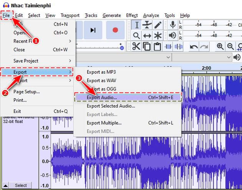This screenshot has height=190, width=242.
Task: Click the speaker playback meter icon
Action: (173, 36)
